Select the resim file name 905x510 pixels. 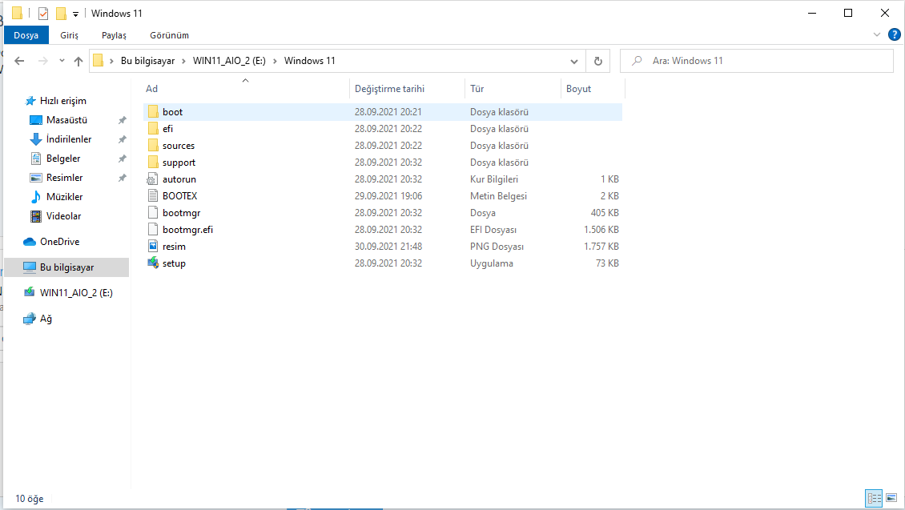(174, 247)
